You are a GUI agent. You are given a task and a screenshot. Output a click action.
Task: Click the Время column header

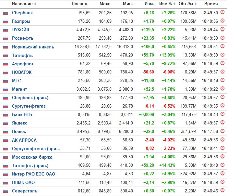click(x=211, y=4)
